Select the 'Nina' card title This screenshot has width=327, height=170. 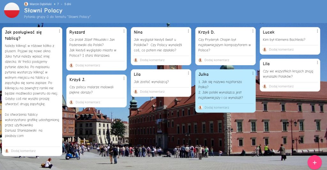138,32
